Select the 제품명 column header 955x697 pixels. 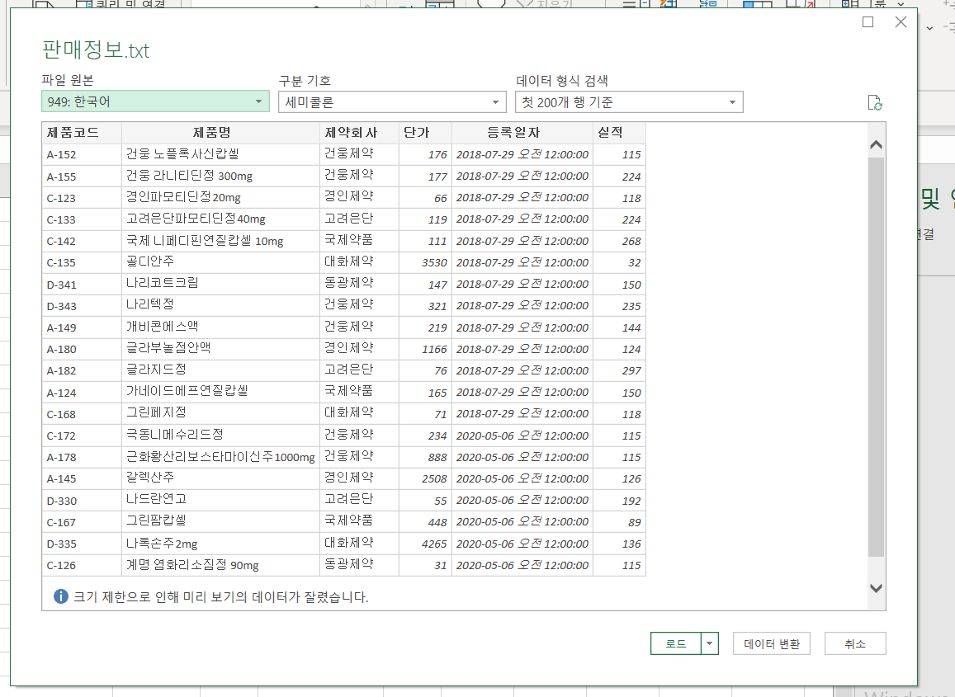point(220,133)
